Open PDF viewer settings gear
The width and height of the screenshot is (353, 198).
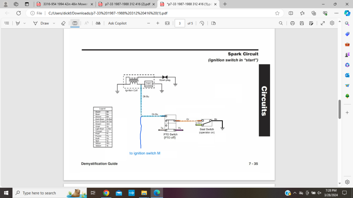click(x=332, y=23)
